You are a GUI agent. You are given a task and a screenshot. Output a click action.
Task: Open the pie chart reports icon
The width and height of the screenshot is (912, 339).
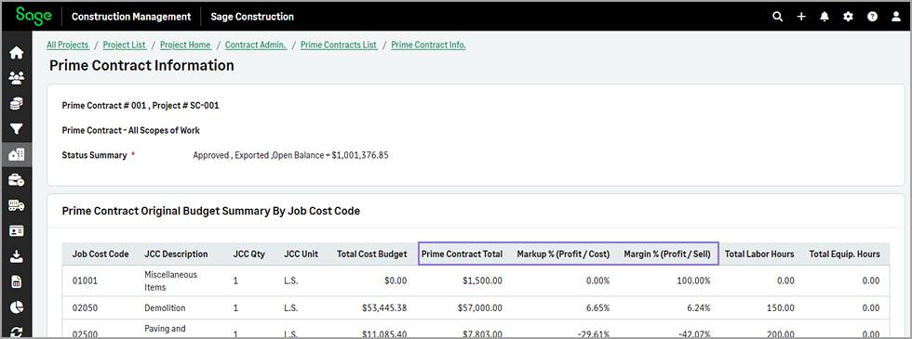17,307
